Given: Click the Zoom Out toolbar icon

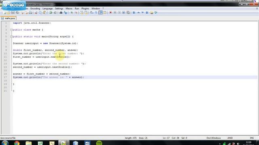Looking at the screenshot, I should [76, 12].
